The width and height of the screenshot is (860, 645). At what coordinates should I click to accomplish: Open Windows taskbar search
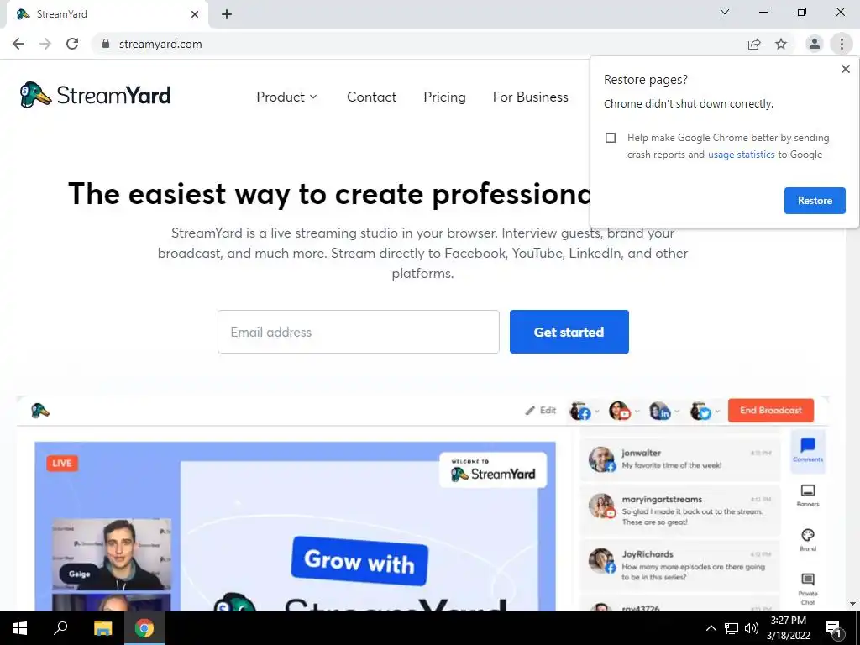[60, 628]
